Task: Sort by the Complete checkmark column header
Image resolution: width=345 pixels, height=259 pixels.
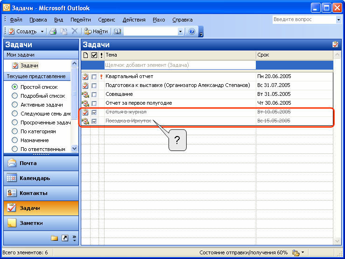Action: [94, 55]
